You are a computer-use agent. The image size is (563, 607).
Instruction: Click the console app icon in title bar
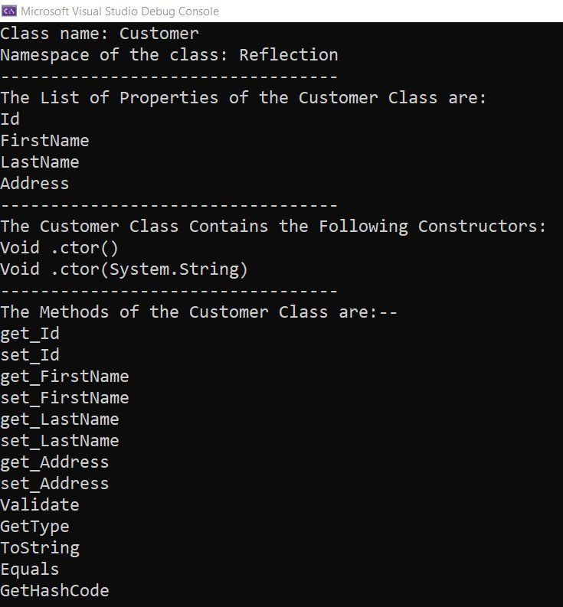[10, 11]
